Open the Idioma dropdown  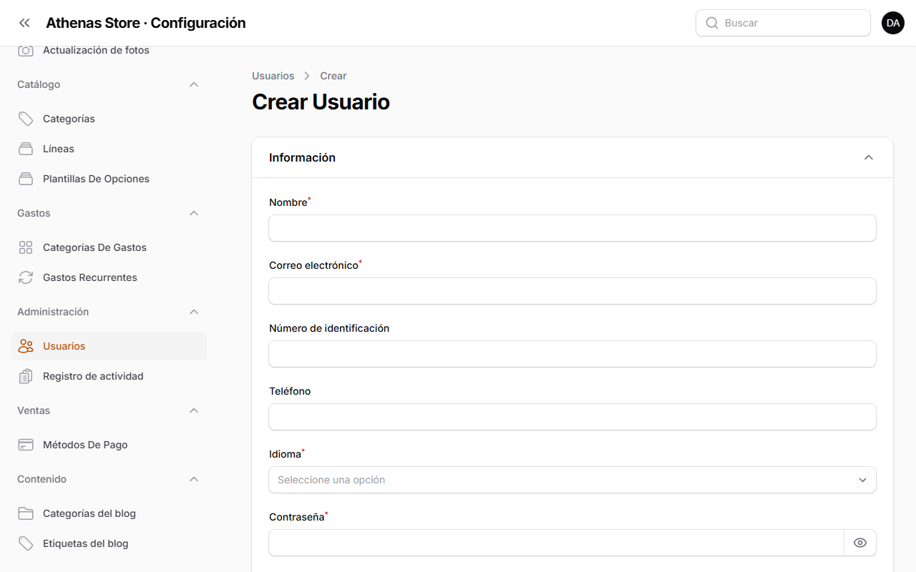point(572,480)
